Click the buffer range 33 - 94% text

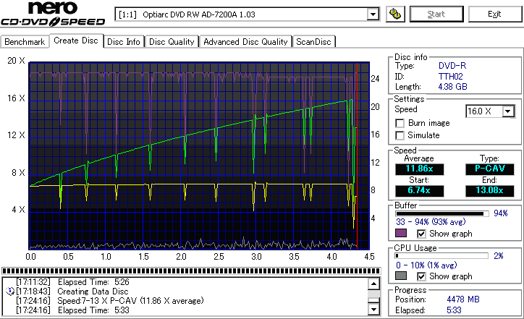tap(431, 222)
